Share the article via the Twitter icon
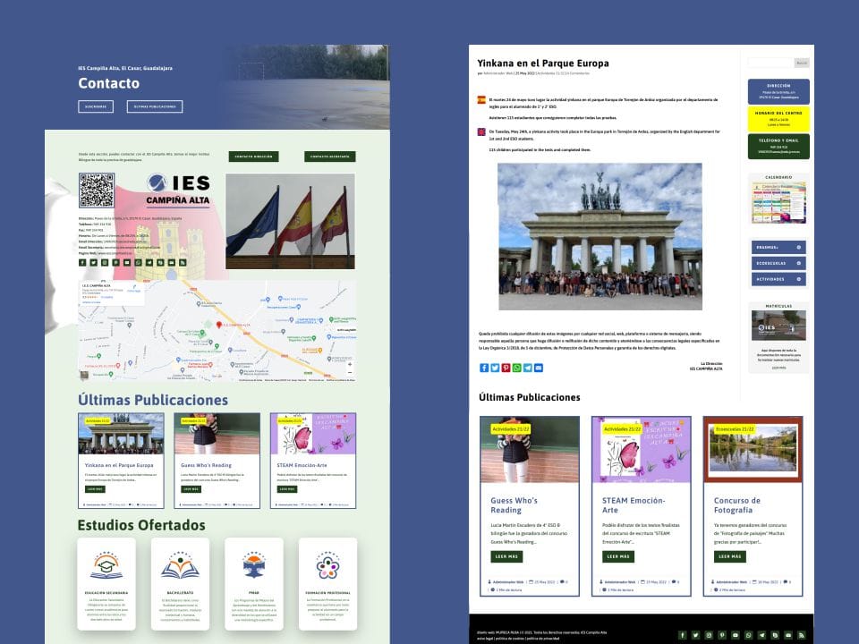Image resolution: width=859 pixels, height=644 pixels. point(495,368)
